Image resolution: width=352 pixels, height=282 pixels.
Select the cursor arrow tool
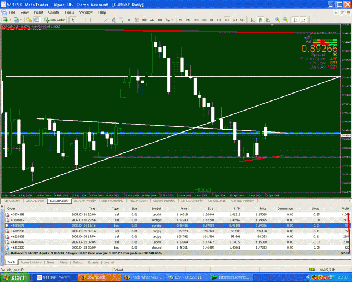point(73,20)
